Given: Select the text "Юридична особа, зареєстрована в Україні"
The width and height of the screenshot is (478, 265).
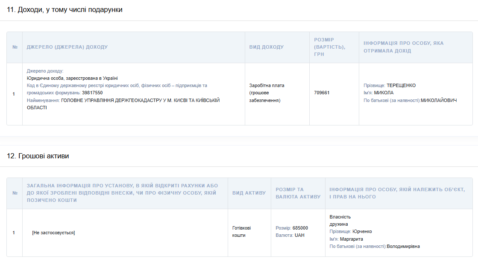Looking at the screenshot, I should pos(72,78).
